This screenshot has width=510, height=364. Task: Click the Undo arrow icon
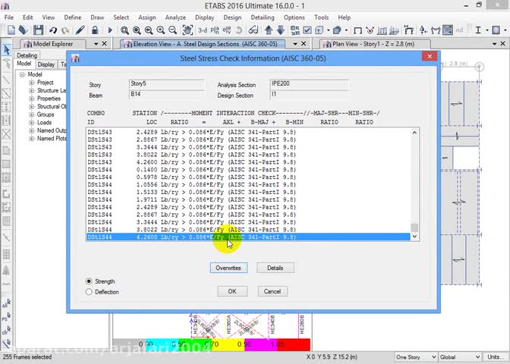[x=52, y=30]
